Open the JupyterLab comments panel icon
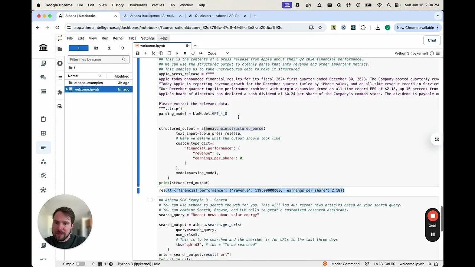Viewport: 475px width, 267px height. pos(60,106)
